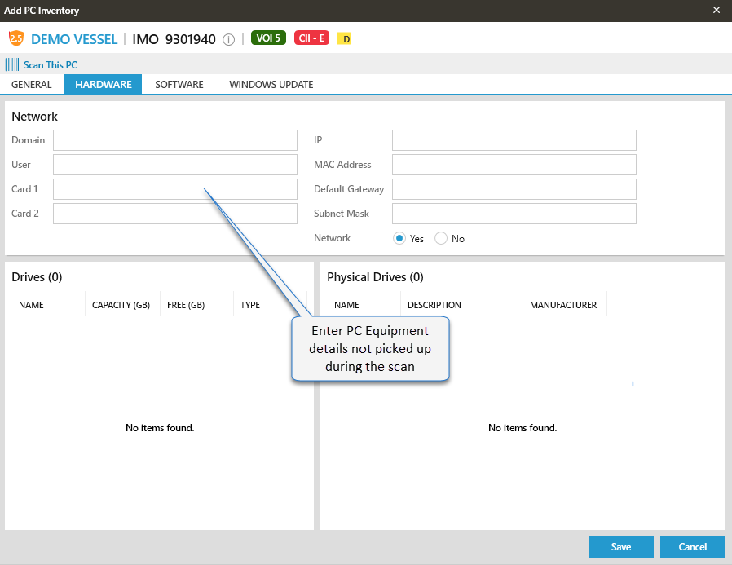Close the Add PC Inventory dialog
The width and height of the screenshot is (732, 565).
click(717, 10)
